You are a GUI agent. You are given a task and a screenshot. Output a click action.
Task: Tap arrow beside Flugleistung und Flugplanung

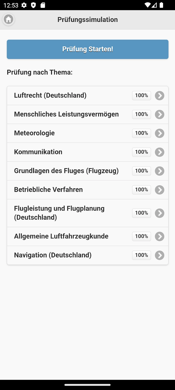coord(160,213)
